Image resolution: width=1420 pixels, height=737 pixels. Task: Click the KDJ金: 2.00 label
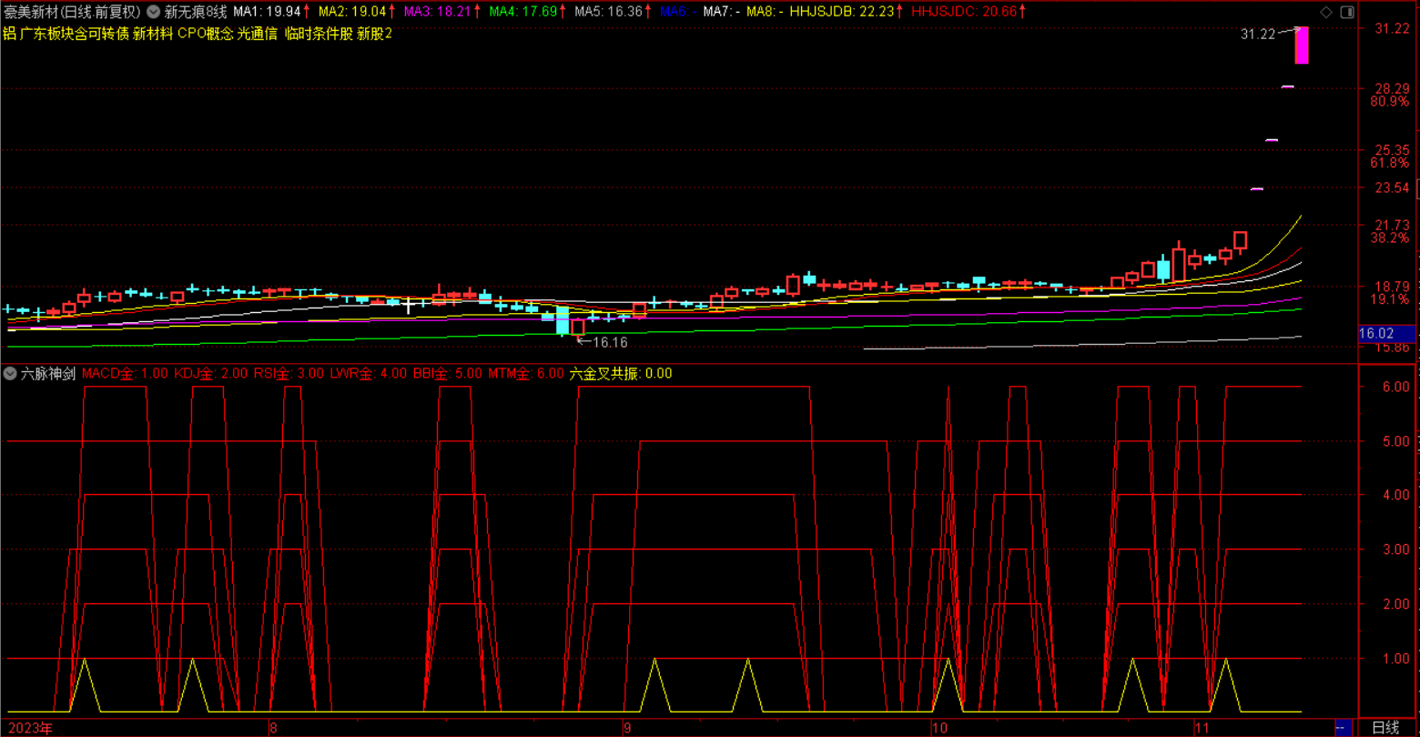pyautogui.click(x=210, y=374)
